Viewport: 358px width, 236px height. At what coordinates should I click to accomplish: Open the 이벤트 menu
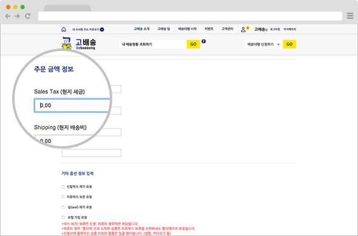[209, 29]
